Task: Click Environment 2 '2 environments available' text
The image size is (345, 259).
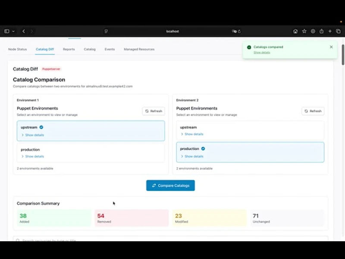Action: (x=194, y=168)
